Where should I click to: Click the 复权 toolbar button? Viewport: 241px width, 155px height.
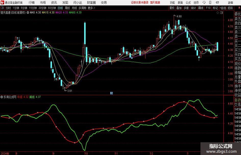click(172, 8)
